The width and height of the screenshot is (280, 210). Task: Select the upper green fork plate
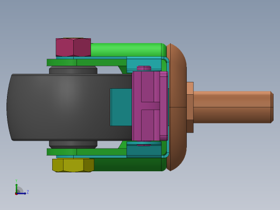click(87, 62)
